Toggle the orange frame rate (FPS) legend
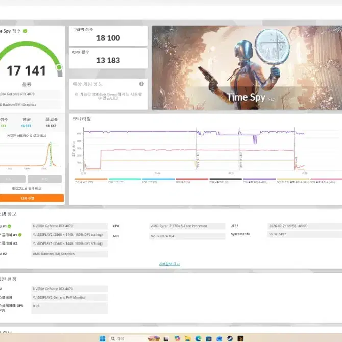The height and width of the screenshot is (342, 342). (x=91, y=181)
